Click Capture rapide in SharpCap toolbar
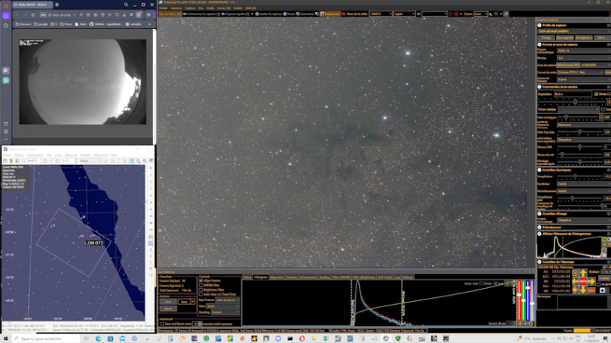 coord(238,14)
